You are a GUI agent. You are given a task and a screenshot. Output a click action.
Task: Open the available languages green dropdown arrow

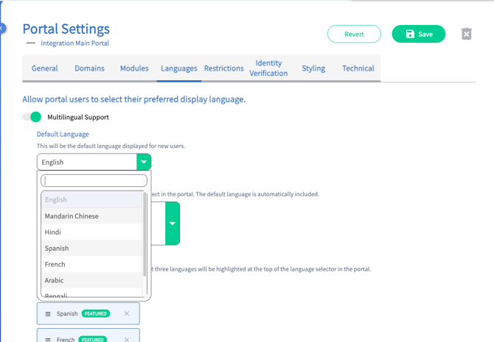pyautogui.click(x=172, y=224)
